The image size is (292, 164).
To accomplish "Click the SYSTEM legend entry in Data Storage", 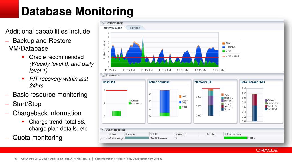I will [x=271, y=109].
